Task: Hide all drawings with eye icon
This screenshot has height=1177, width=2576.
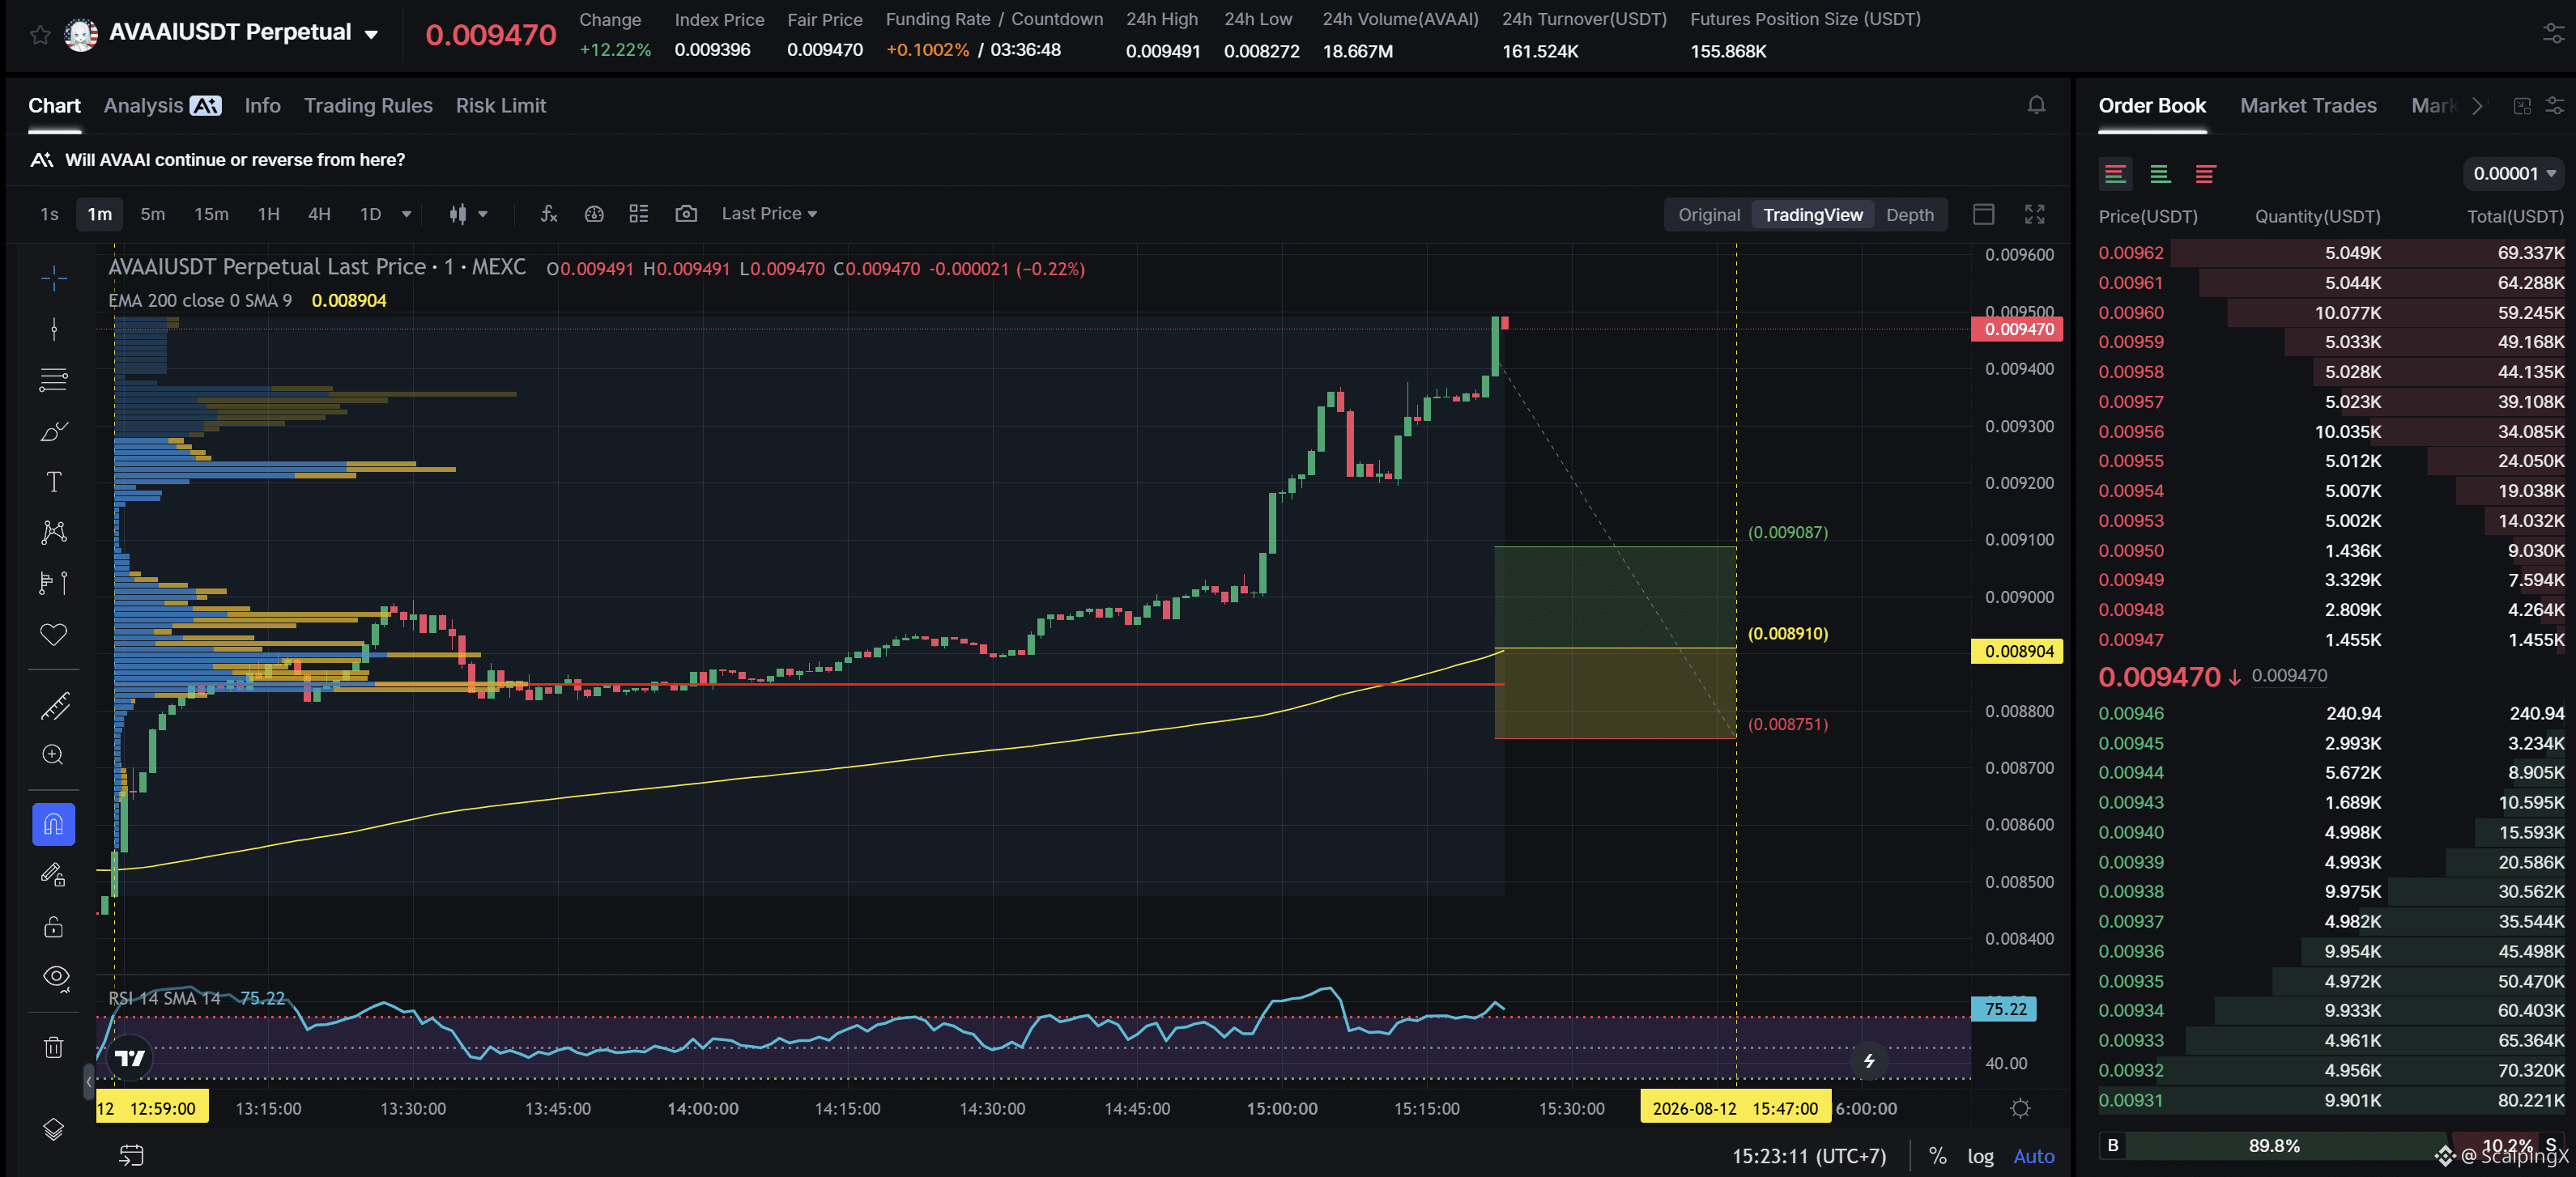Action: click(x=56, y=977)
